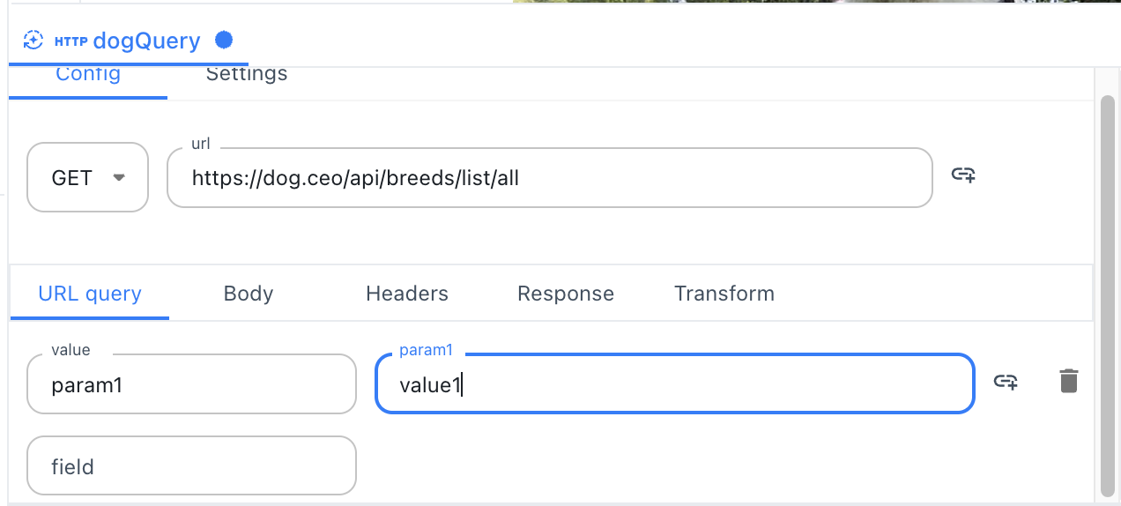This screenshot has width=1121, height=506.
Task: Click the link icon next to value1 field
Action: click(1006, 382)
